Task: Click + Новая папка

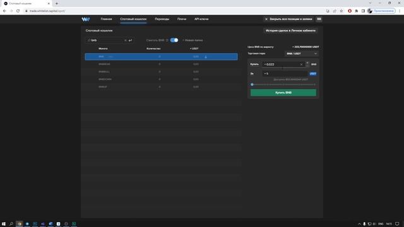Action: [193, 40]
